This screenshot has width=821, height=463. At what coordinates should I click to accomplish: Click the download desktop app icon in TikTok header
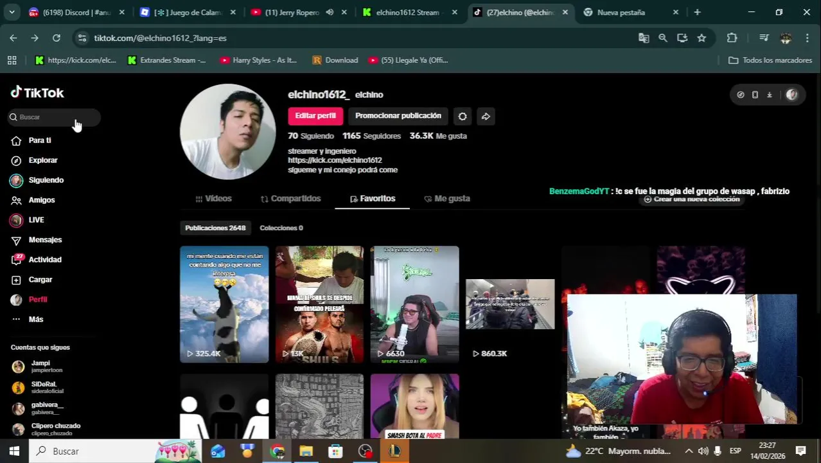click(x=769, y=95)
